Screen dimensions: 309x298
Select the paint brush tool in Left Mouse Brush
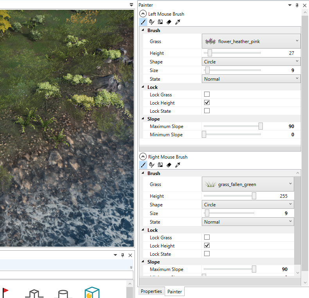[143, 22]
